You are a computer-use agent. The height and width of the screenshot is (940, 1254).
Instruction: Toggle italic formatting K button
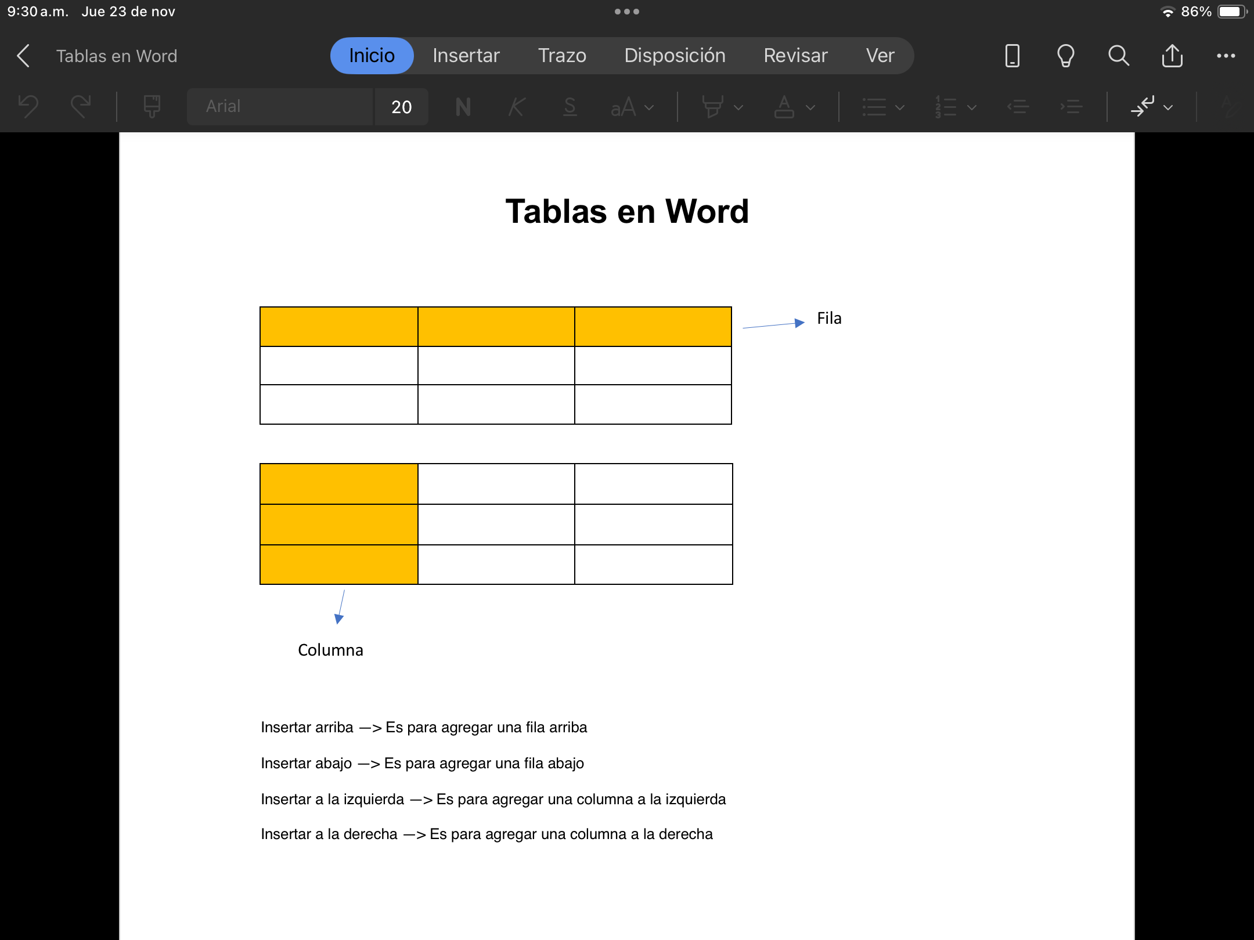(x=516, y=107)
